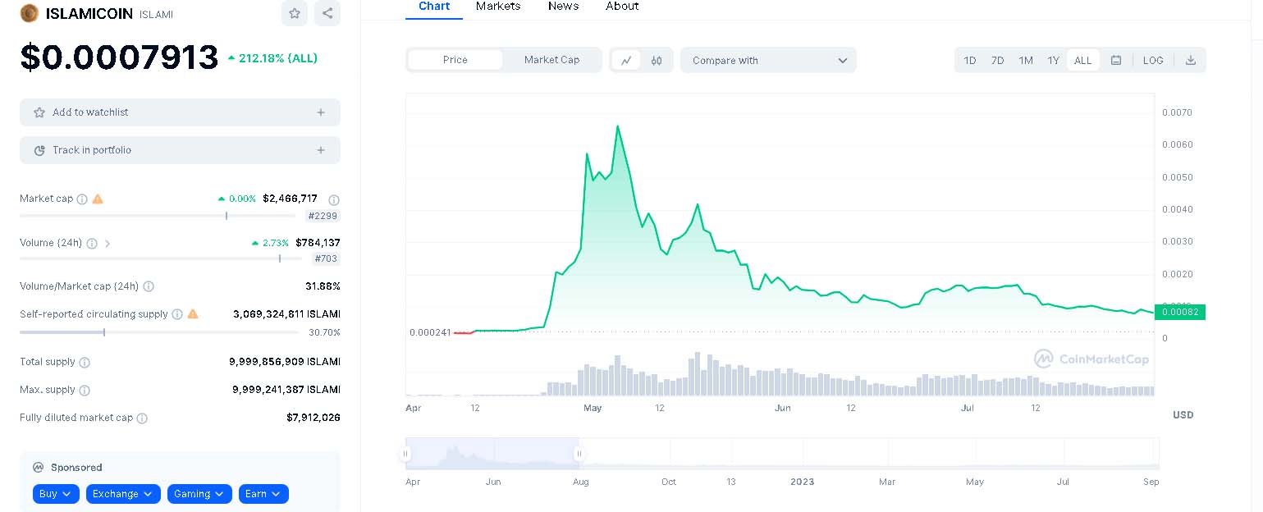The height and width of the screenshot is (512, 1263).
Task: Switch chart to Market Cap view
Action: pos(551,60)
